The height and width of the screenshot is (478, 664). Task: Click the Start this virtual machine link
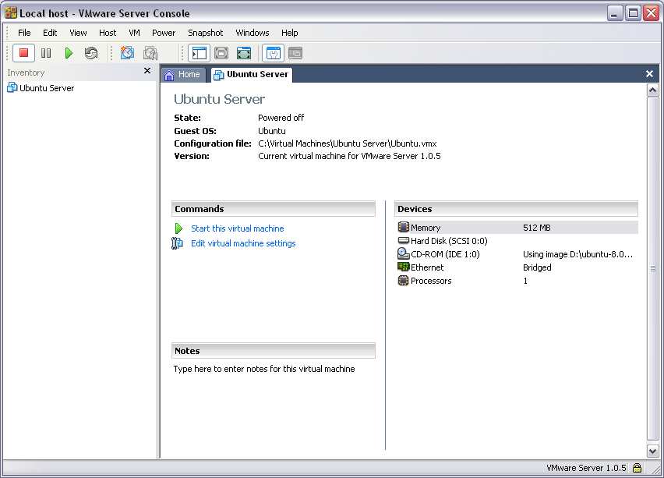click(x=238, y=228)
